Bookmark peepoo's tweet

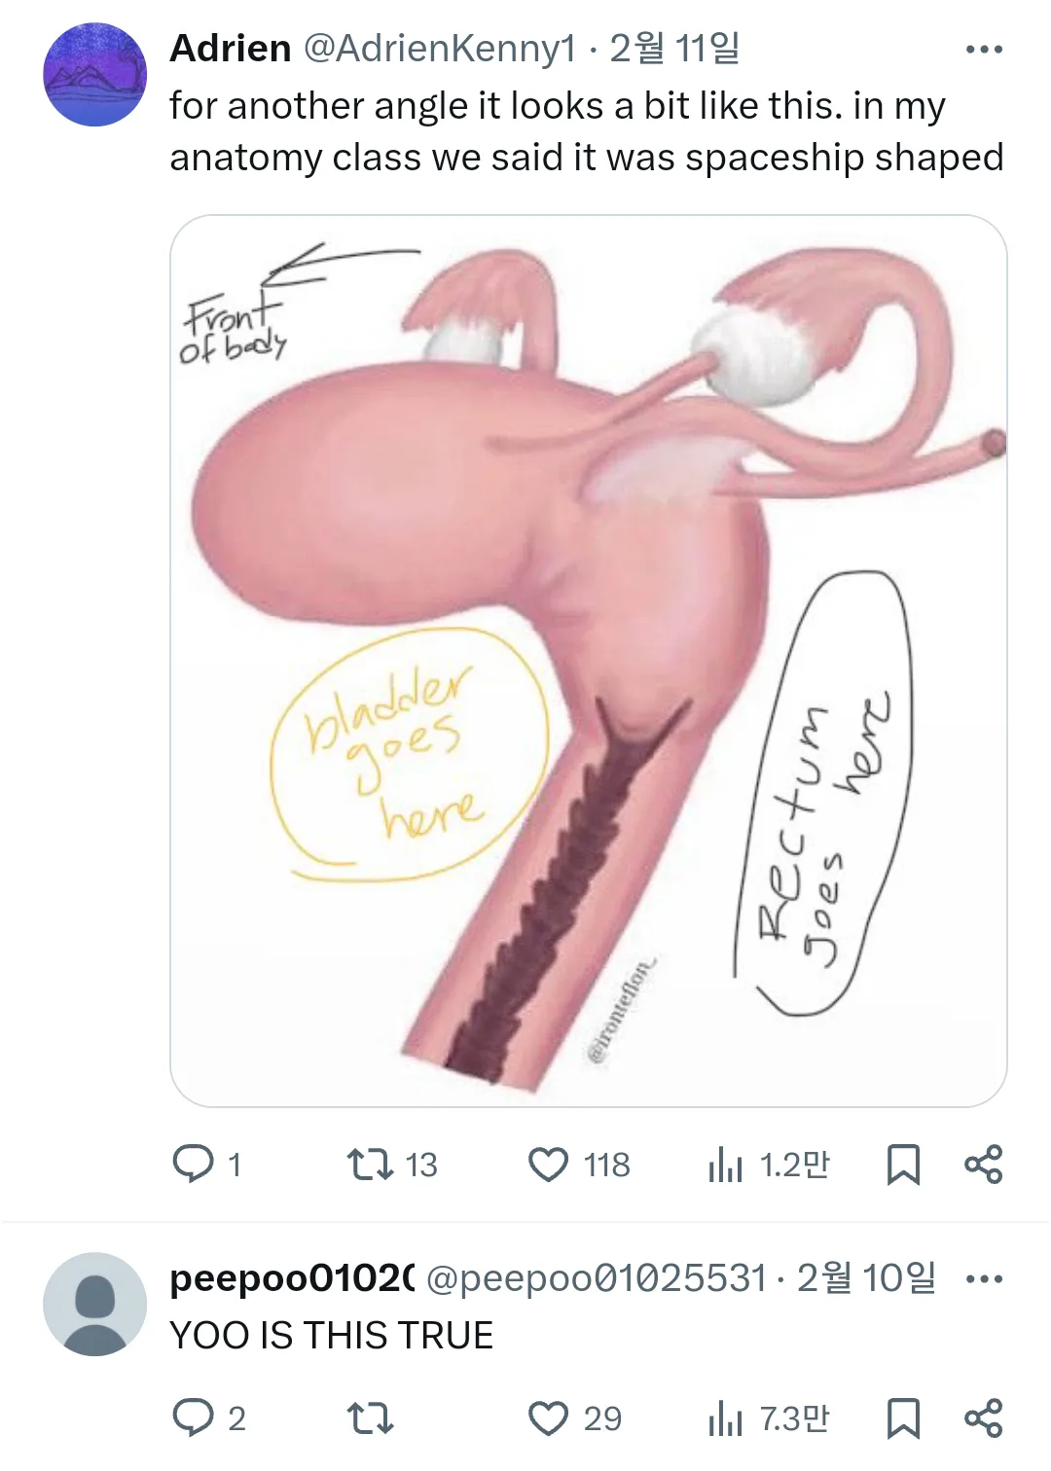coord(903,1417)
